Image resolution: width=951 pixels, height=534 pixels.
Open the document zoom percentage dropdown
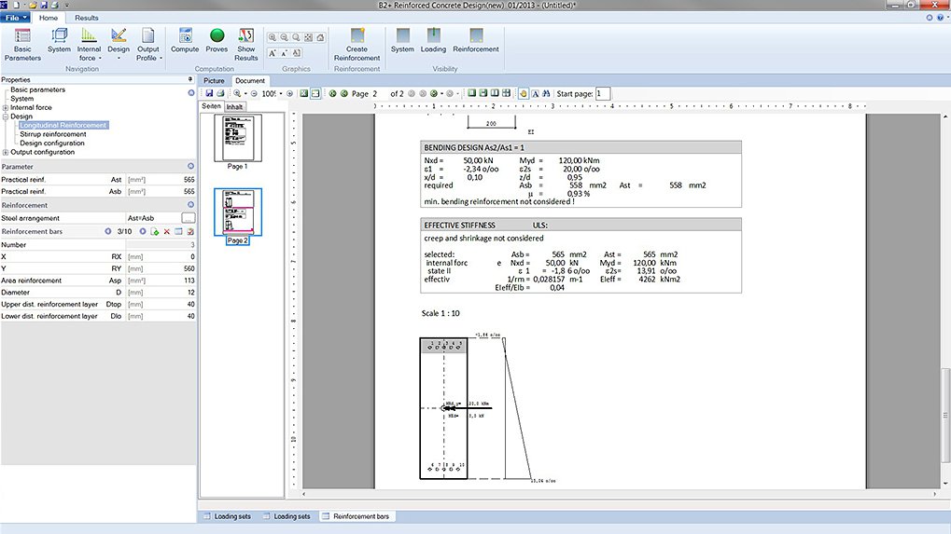(281, 94)
